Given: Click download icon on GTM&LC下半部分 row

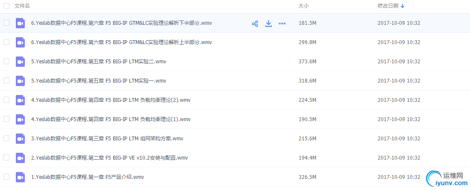Looking at the screenshot, I should 269,24.
